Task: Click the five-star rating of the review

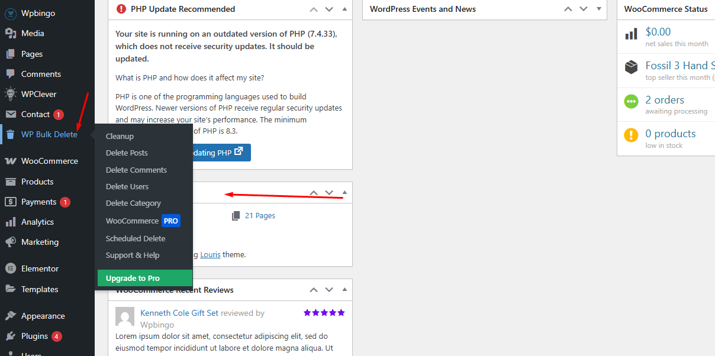Action: (324, 312)
